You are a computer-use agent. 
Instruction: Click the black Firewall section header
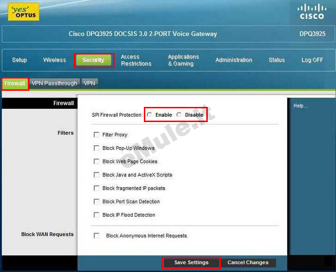click(40, 103)
